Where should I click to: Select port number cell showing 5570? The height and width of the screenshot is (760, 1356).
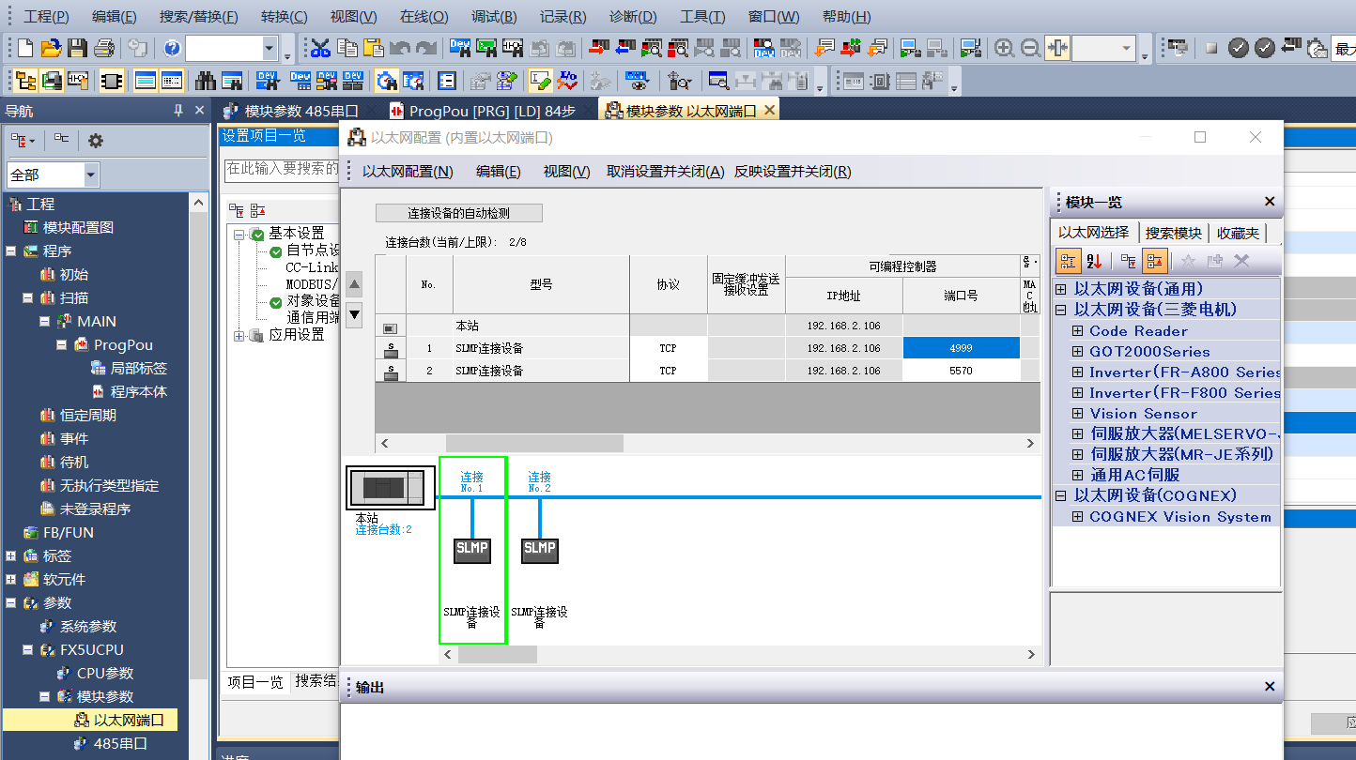[x=961, y=371]
